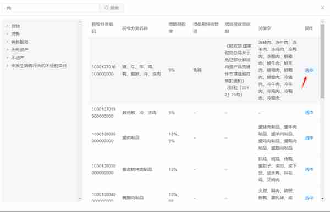The width and height of the screenshot is (330, 212).
Task: Click 选中 for the last visible partial row
Action: (x=309, y=198)
